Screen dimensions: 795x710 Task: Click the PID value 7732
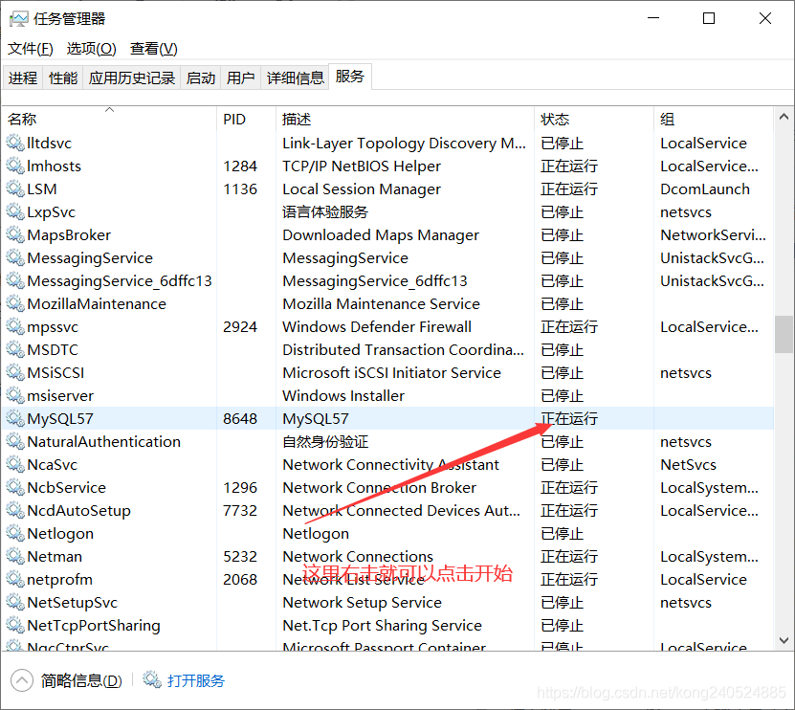coord(240,511)
